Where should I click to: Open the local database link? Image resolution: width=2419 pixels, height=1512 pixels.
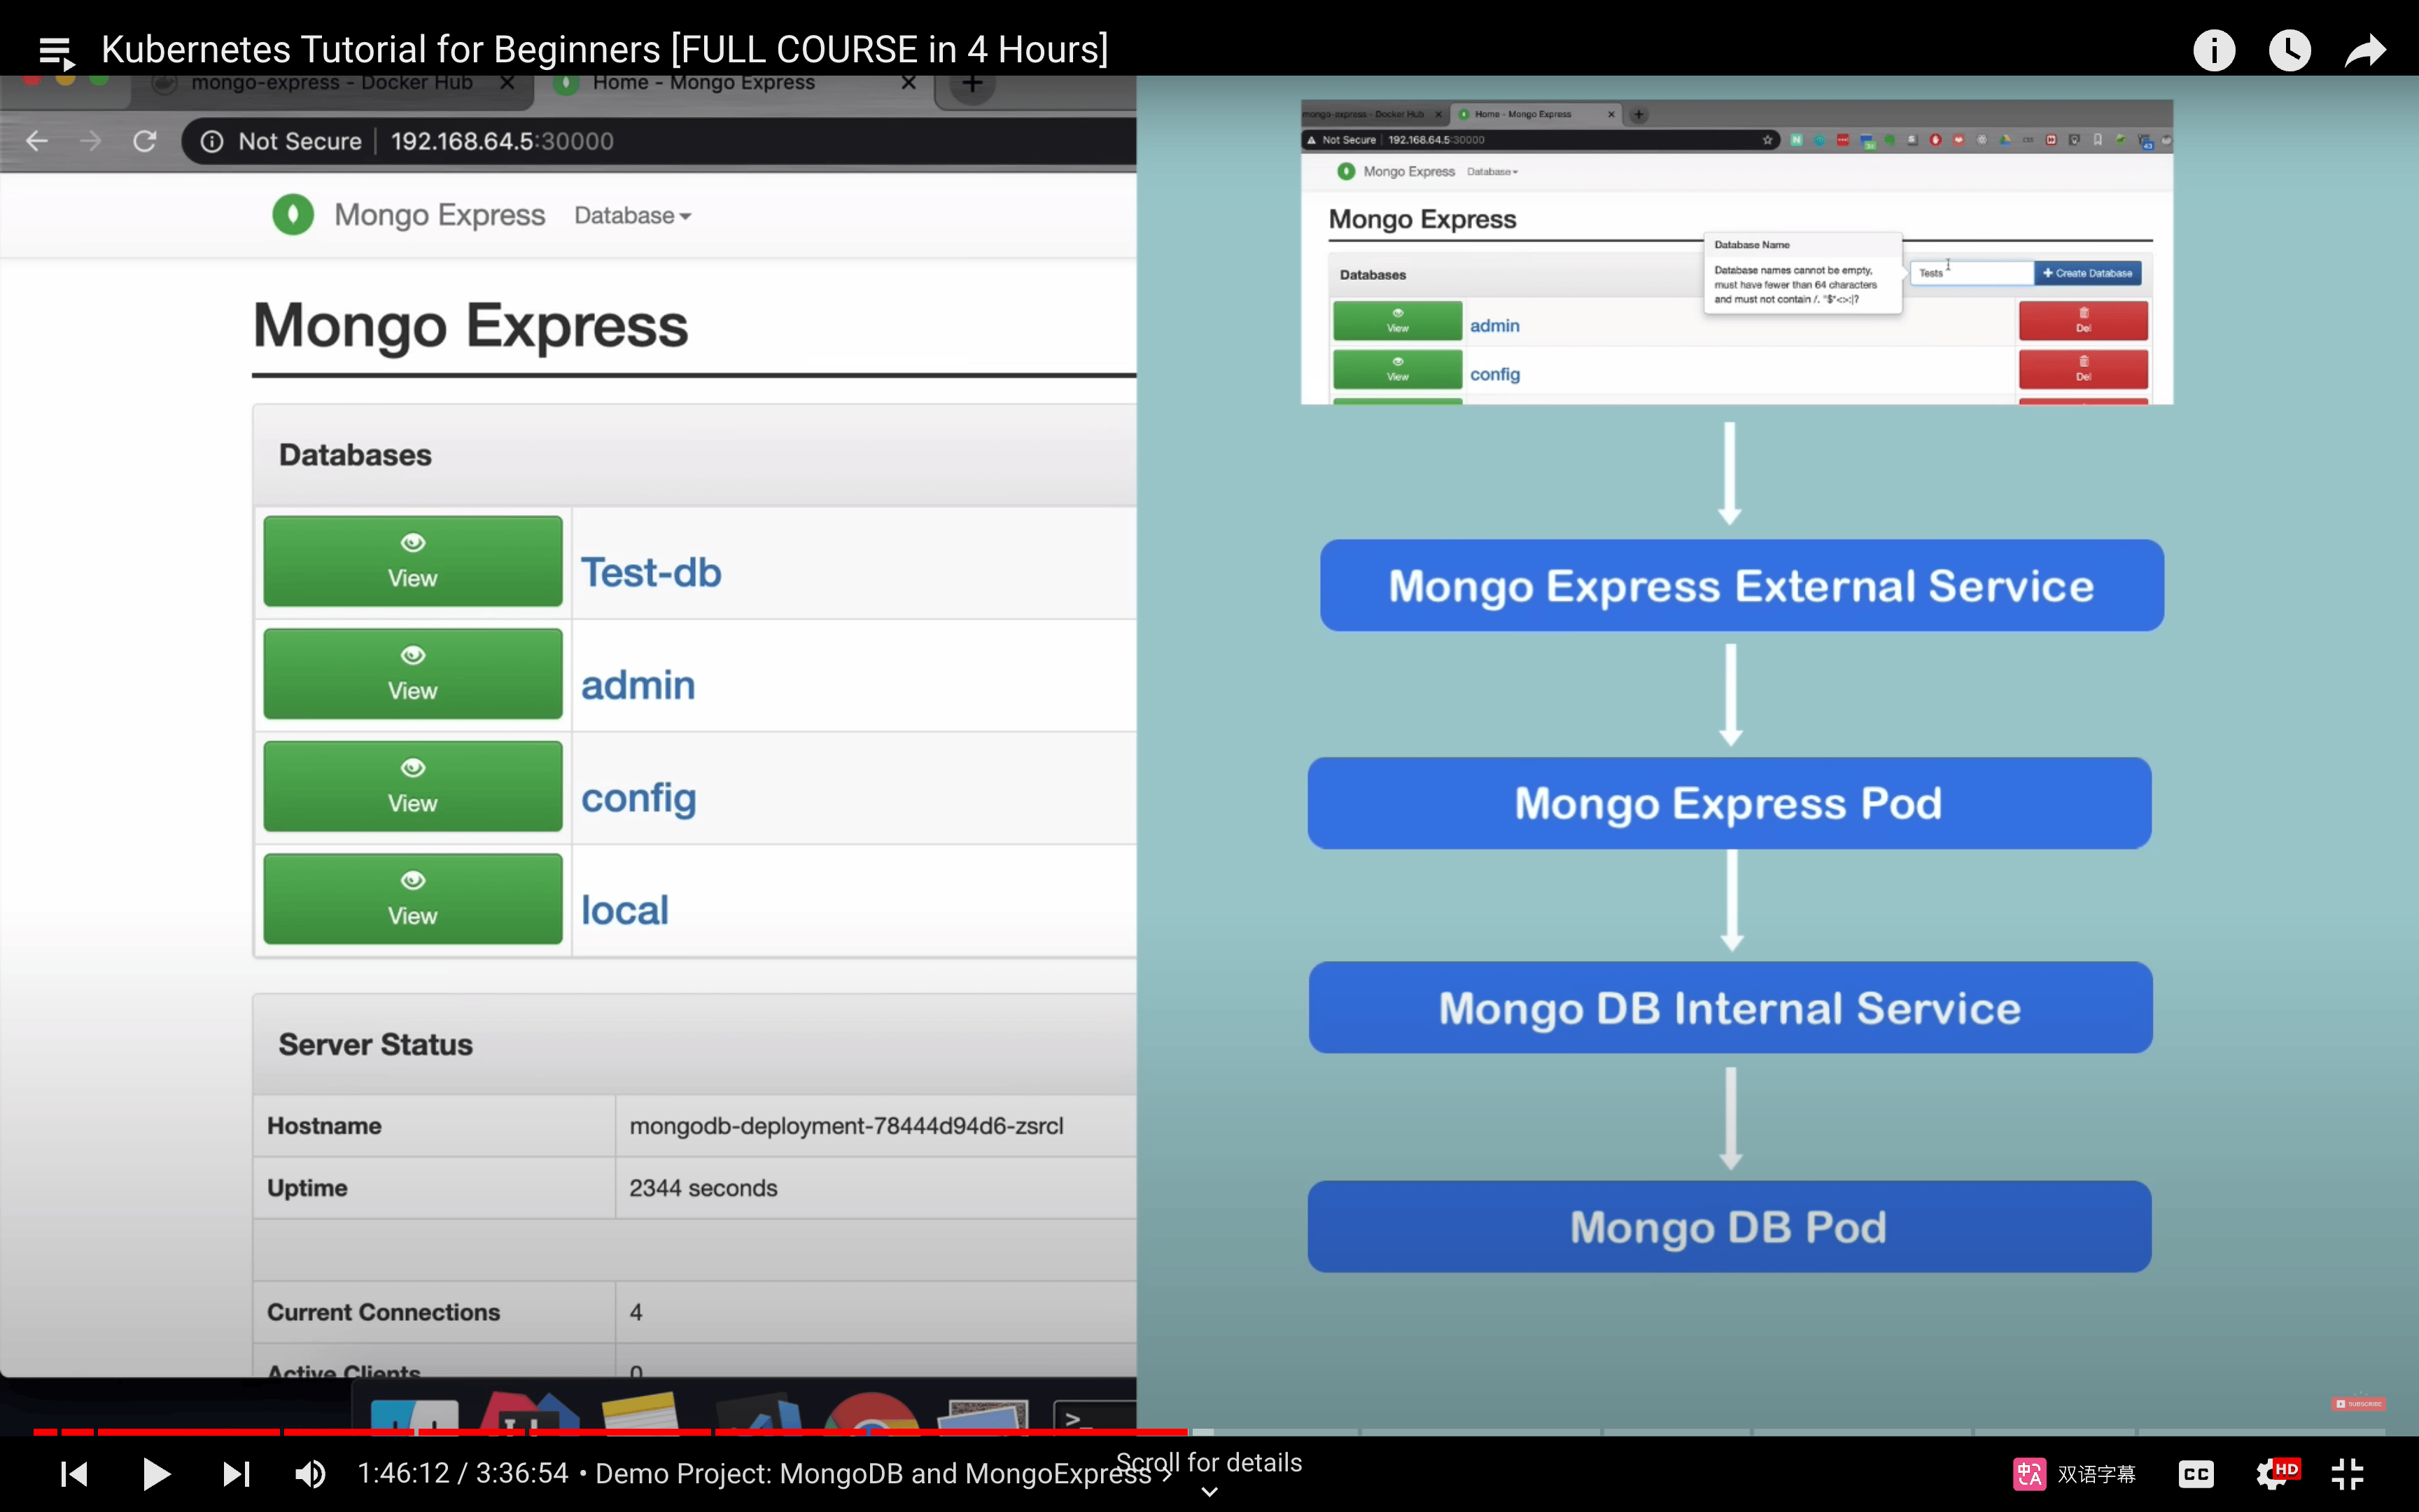tap(625, 910)
